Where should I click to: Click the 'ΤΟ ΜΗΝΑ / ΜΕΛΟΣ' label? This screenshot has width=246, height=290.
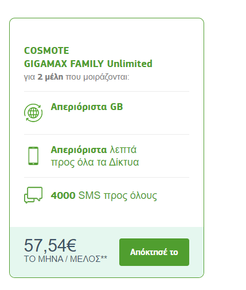click(63, 259)
